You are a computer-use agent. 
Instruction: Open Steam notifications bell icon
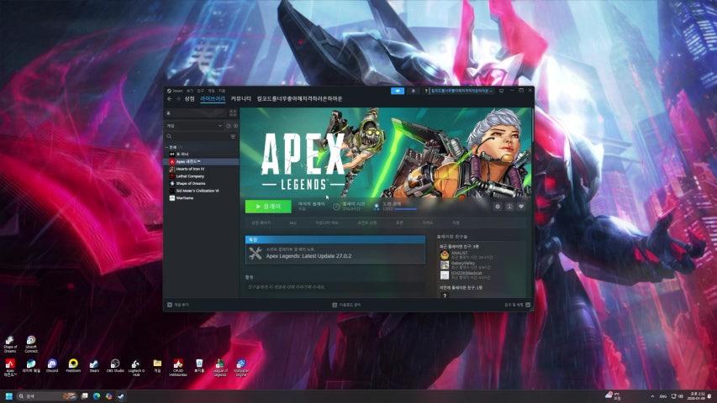414,91
